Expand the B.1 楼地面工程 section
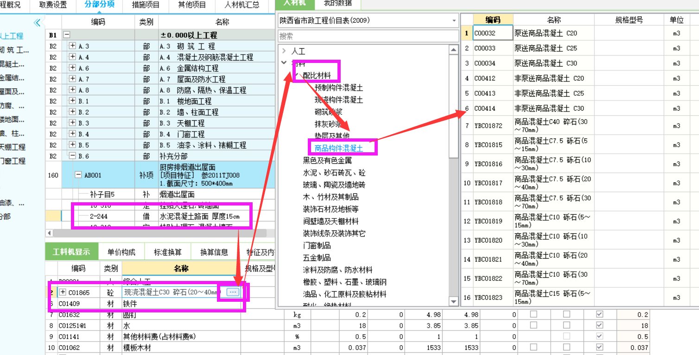The image size is (699, 355). (x=72, y=100)
